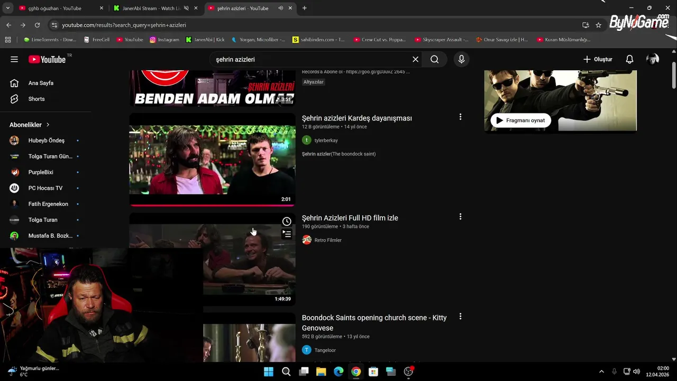
Task: Start voice search with microphone
Action: (461, 59)
